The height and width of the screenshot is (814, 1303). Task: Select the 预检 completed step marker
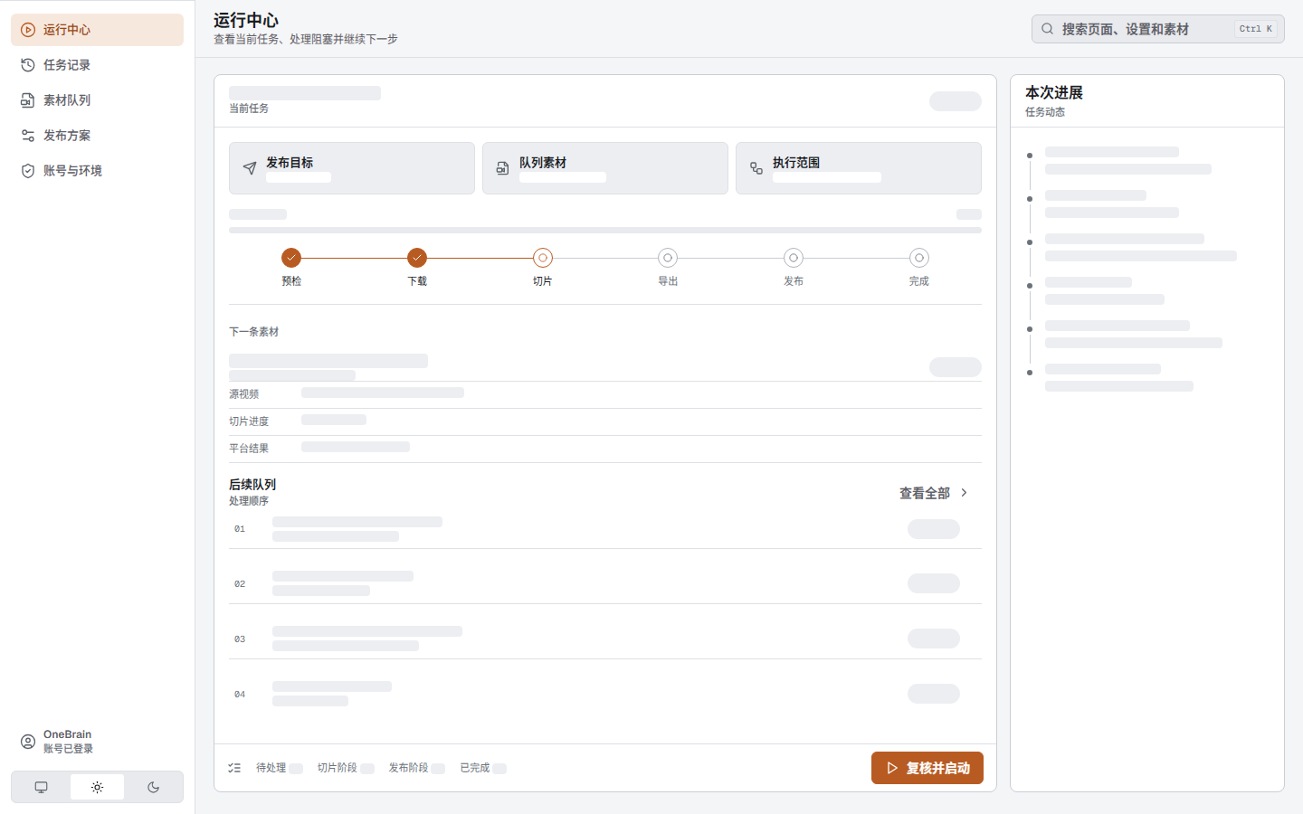coord(291,258)
